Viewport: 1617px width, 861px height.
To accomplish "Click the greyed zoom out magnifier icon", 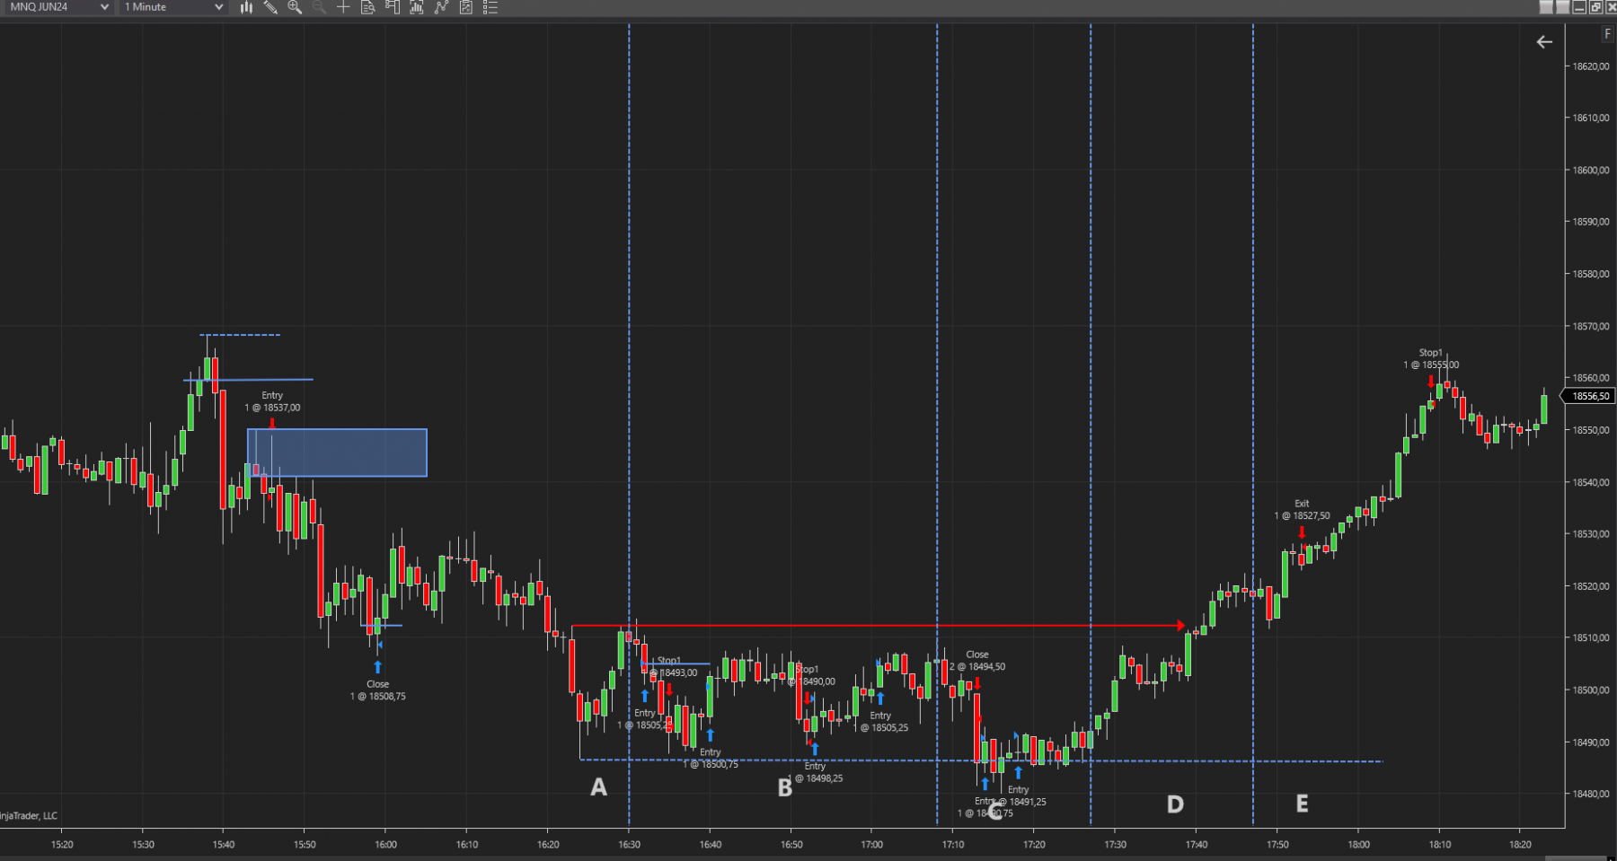I will pos(319,7).
